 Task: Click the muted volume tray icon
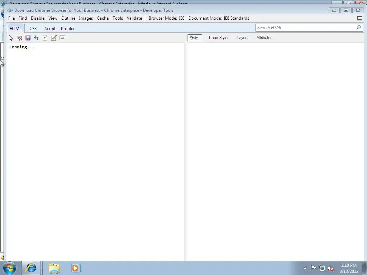(331, 269)
